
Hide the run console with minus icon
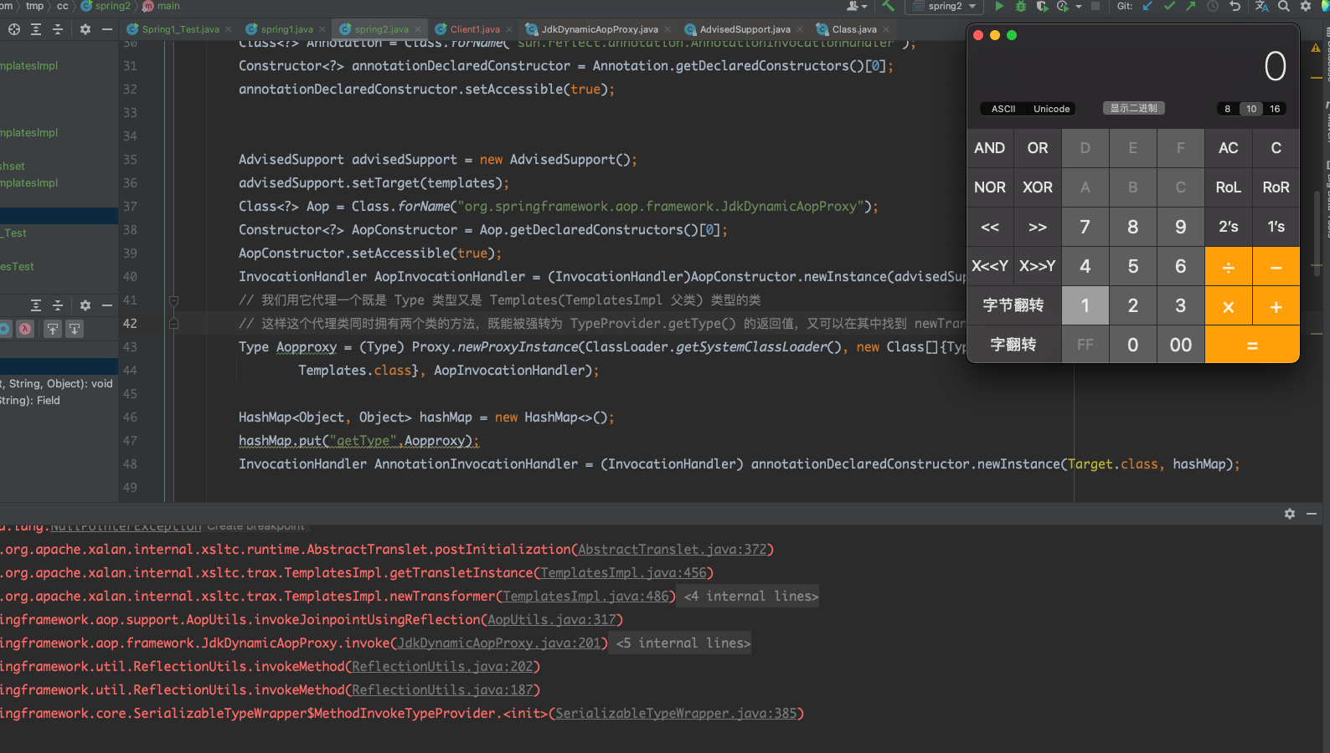[1312, 514]
